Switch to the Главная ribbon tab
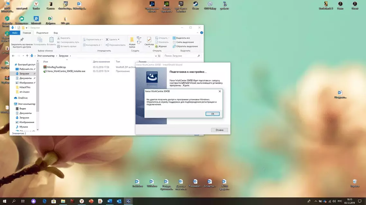Viewport: 366px width, 205px height. [27, 33]
